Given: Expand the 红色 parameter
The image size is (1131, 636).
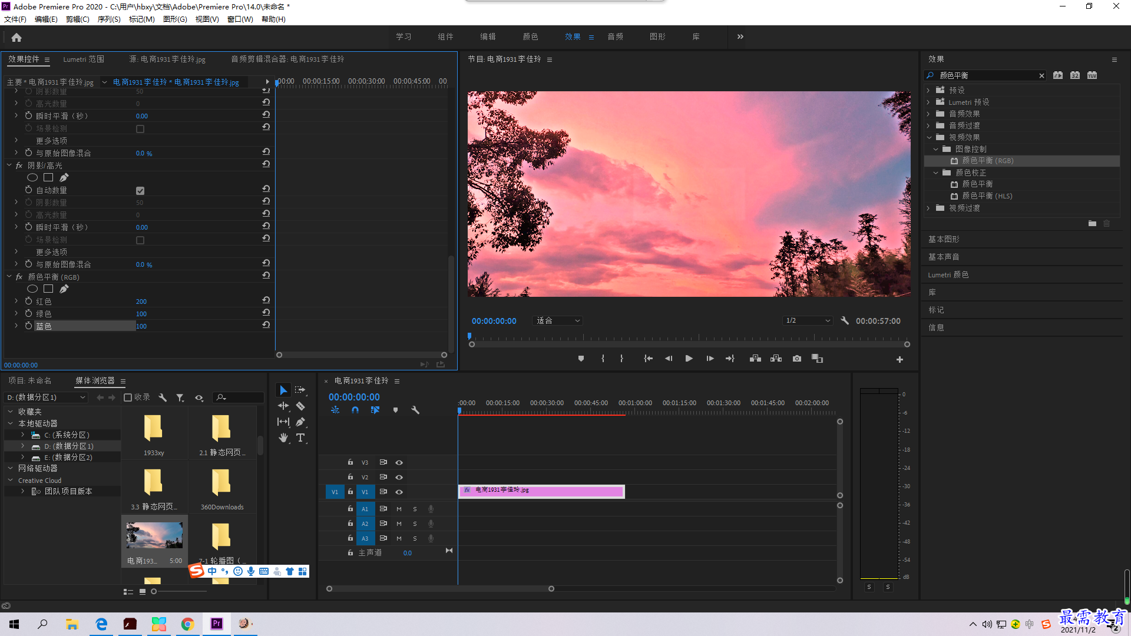Looking at the screenshot, I should pos(16,301).
